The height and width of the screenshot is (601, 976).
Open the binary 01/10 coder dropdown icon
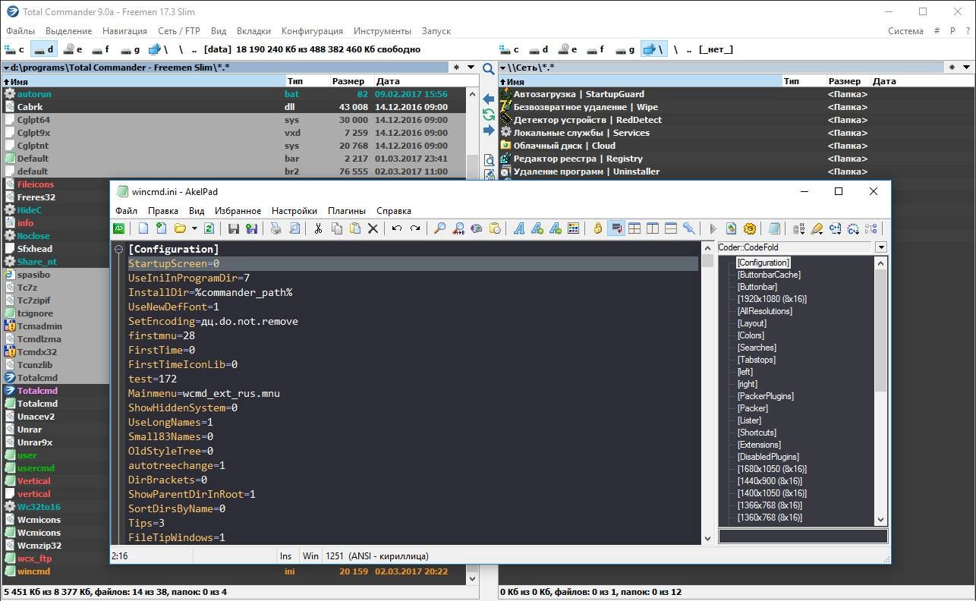(x=798, y=228)
